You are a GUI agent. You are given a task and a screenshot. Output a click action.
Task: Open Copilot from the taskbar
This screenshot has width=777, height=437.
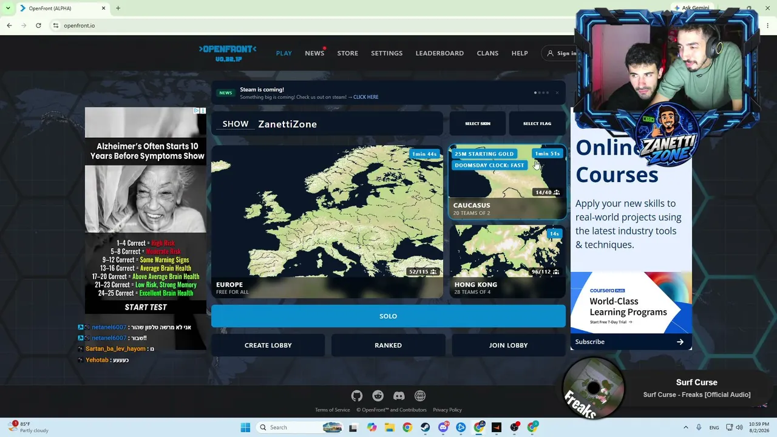click(x=372, y=427)
